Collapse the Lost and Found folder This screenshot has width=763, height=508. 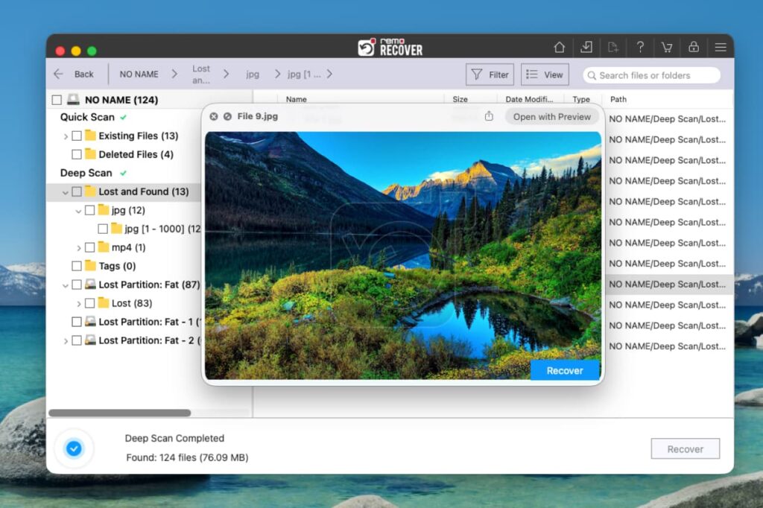click(66, 193)
